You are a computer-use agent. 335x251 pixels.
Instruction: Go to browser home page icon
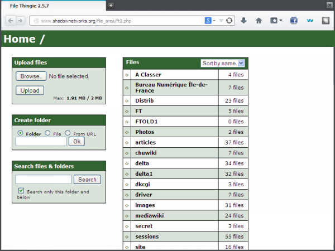click(259, 21)
